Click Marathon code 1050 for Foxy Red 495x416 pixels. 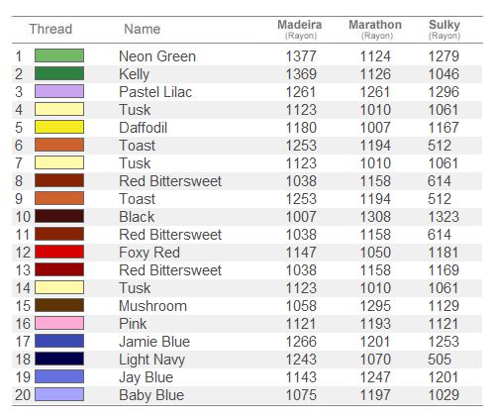375,253
